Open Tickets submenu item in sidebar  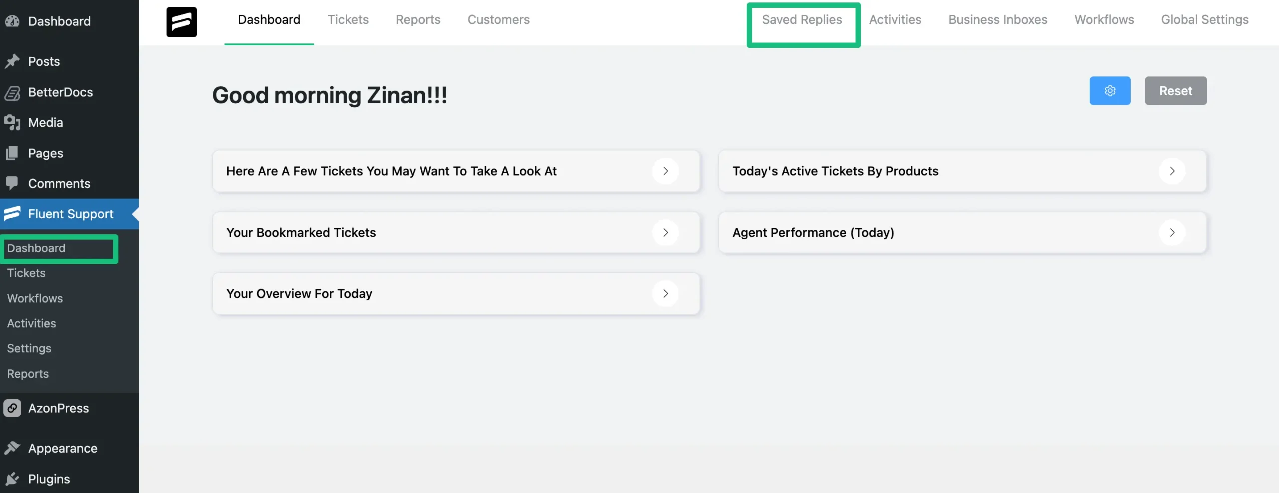(x=26, y=273)
